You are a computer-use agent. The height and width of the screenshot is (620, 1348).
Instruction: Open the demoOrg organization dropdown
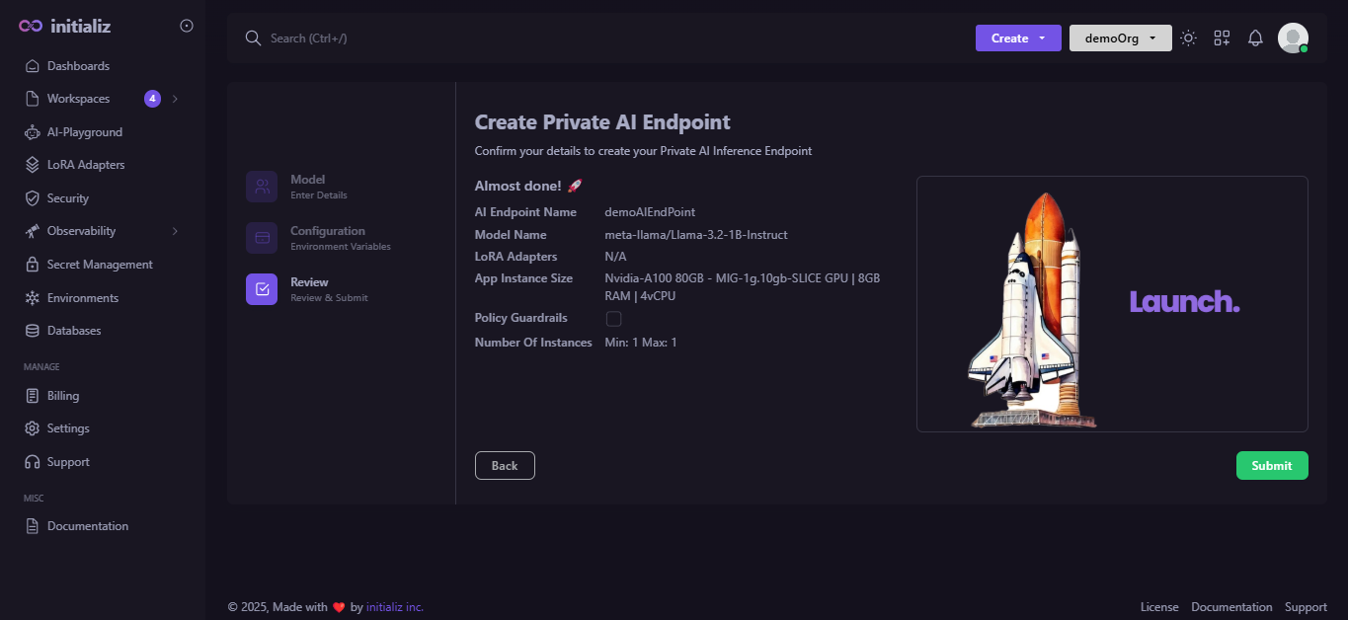coord(1120,39)
